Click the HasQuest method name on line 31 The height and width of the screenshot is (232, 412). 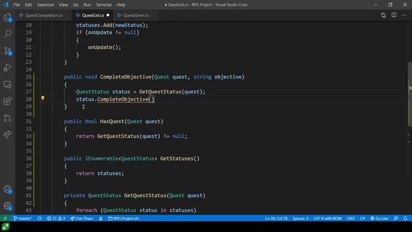(112, 121)
